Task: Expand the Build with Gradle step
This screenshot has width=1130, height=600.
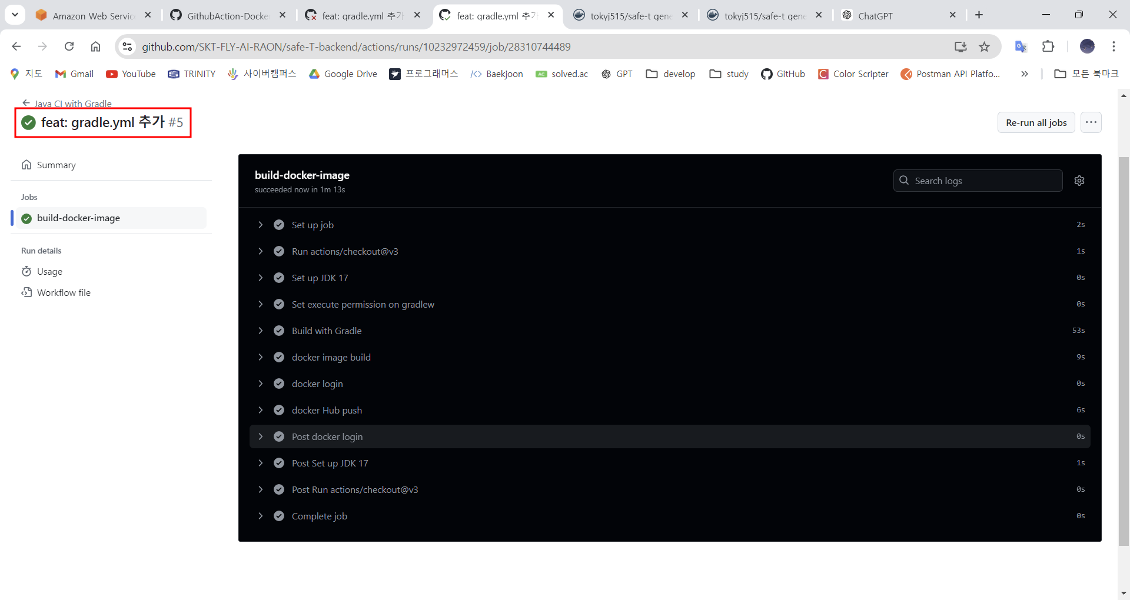Action: point(261,330)
